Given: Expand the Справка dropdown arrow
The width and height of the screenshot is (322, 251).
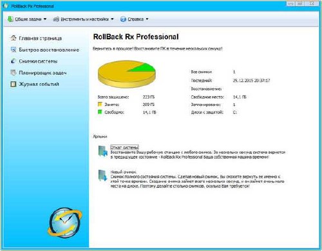Looking at the screenshot, I should [x=147, y=19].
